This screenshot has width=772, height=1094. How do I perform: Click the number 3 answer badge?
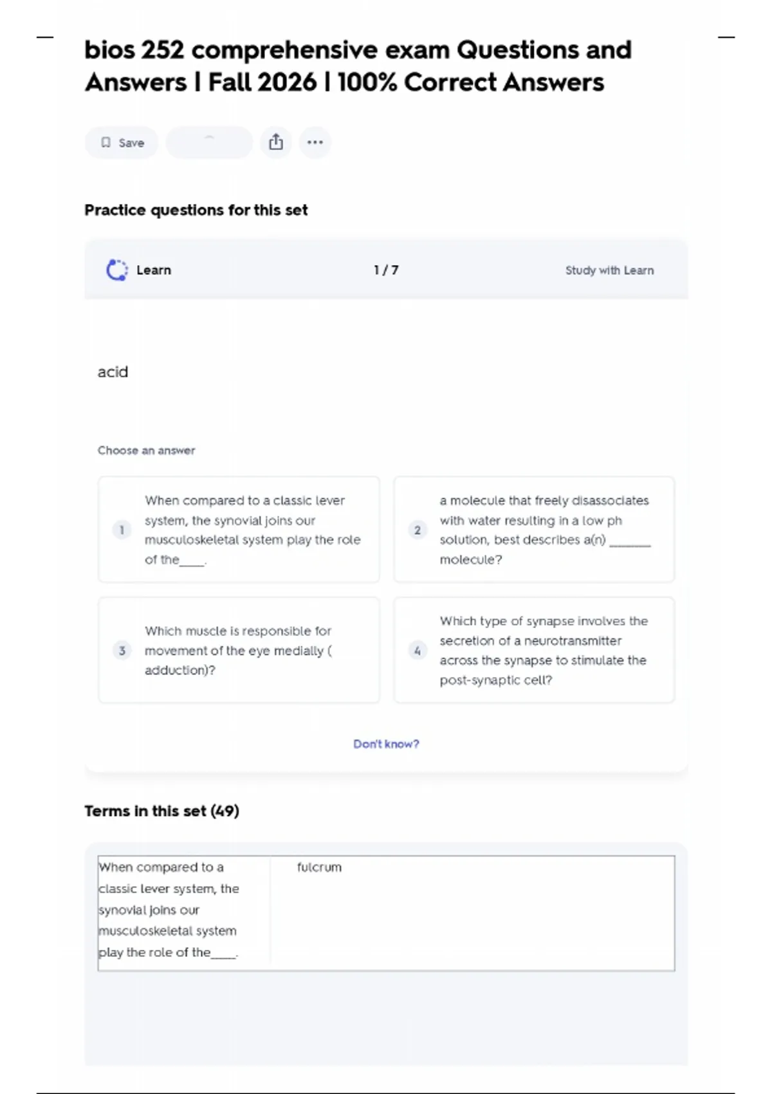(122, 650)
